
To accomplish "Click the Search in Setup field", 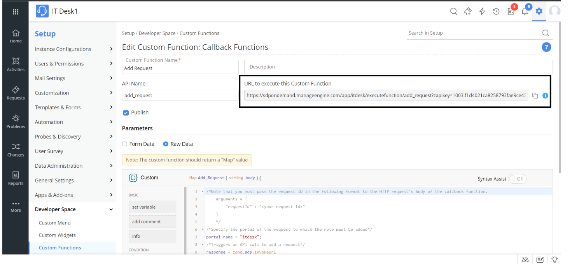I will coord(473,33).
